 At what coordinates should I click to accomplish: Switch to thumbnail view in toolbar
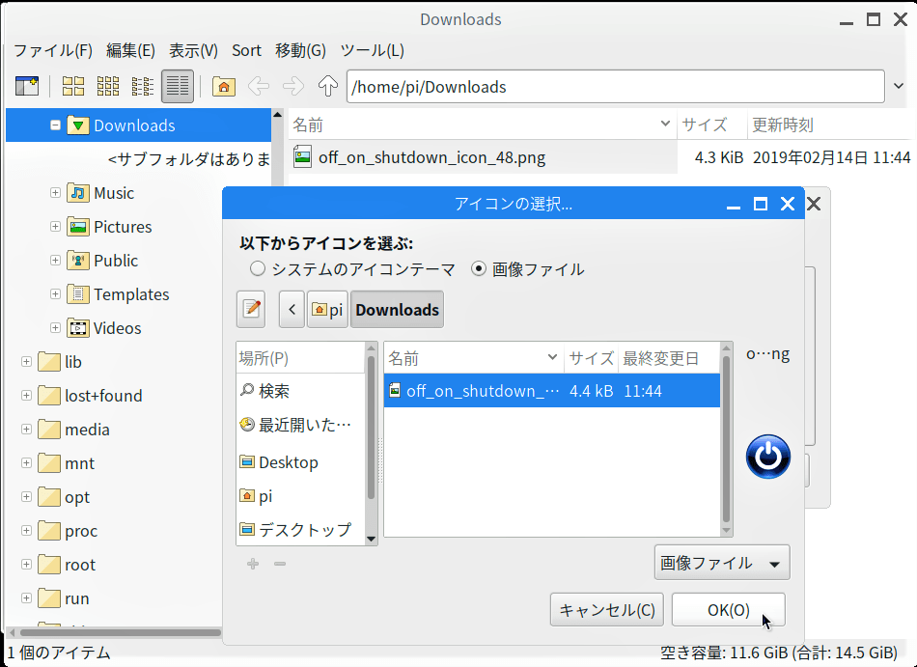[107, 87]
